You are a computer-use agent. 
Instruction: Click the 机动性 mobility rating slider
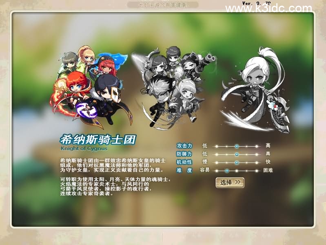[x=237, y=163]
